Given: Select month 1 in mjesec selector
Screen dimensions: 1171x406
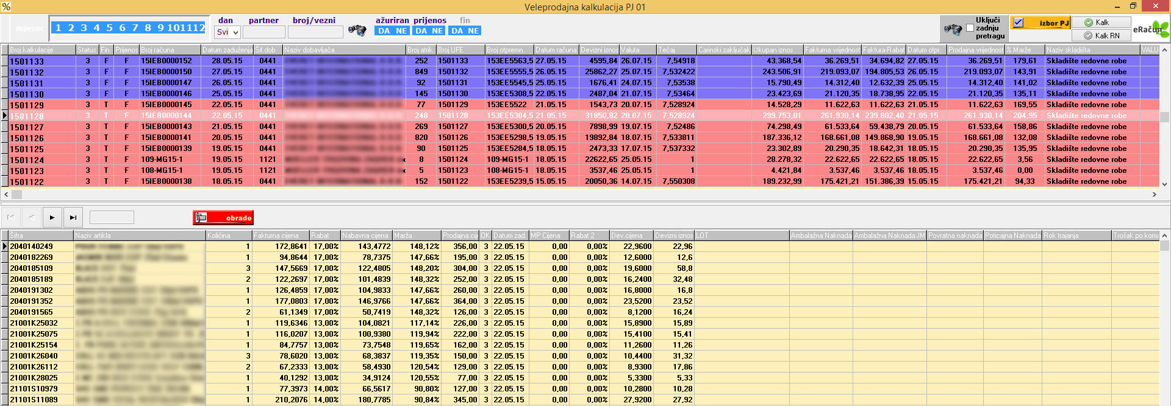Looking at the screenshot, I should (x=58, y=28).
